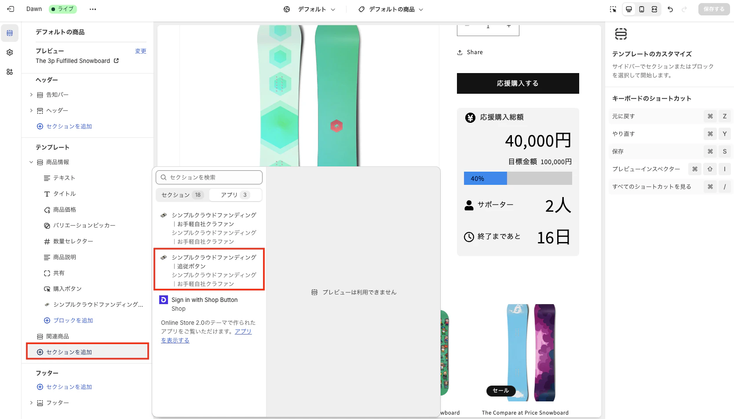Click the 40% funding progress bar

click(x=485, y=178)
